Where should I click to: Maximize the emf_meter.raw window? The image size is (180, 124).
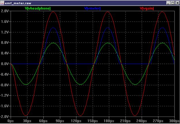pyautogui.click(x=172, y=3)
